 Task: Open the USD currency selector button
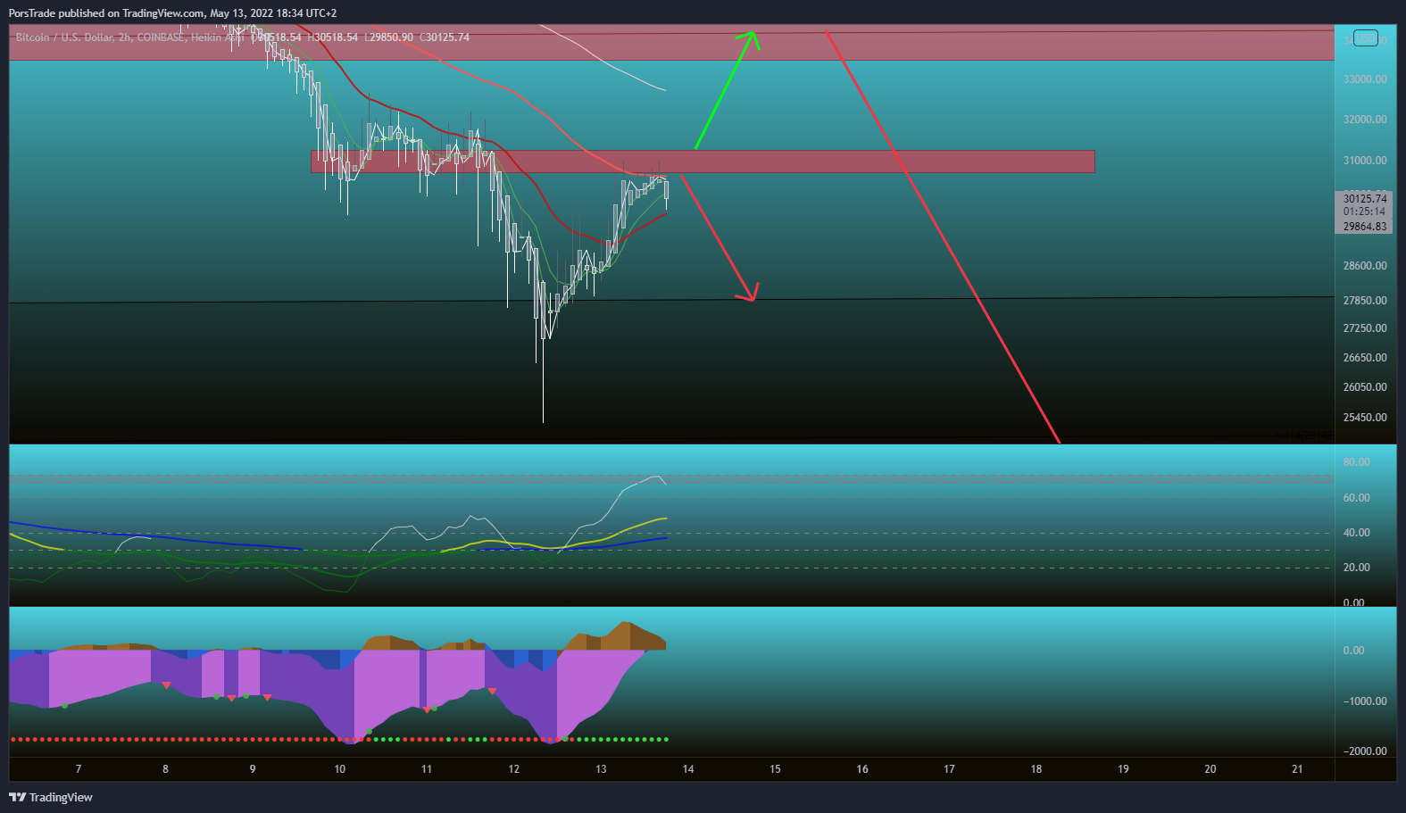coord(1365,37)
